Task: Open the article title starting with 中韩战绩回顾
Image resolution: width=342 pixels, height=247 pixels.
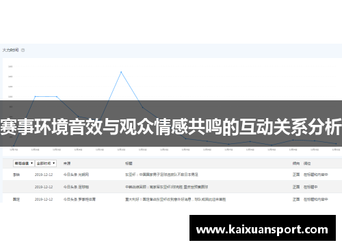Action: 166,187
